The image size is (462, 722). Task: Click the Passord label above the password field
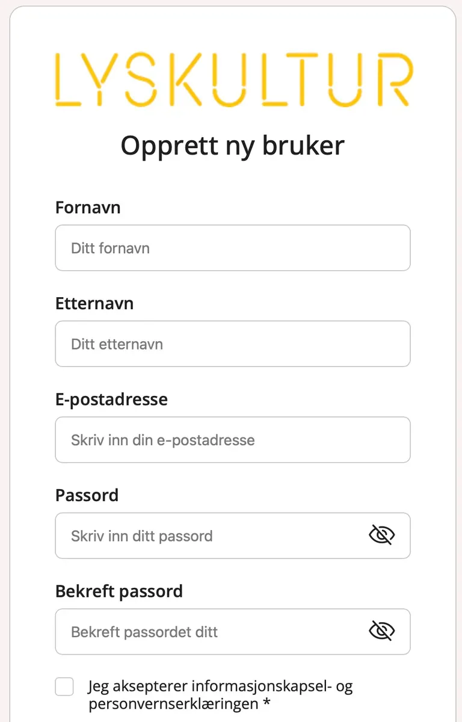[87, 495]
